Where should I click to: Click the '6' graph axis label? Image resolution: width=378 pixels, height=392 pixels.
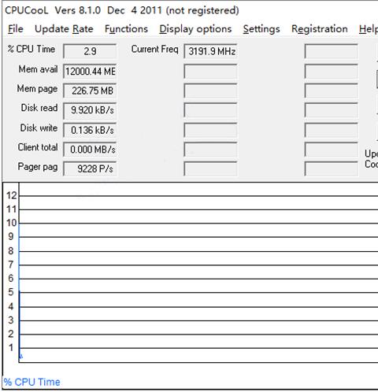[11, 279]
